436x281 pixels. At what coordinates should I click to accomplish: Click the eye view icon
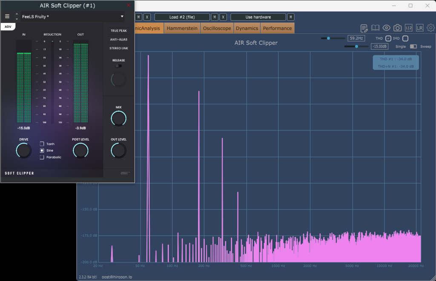(387, 28)
